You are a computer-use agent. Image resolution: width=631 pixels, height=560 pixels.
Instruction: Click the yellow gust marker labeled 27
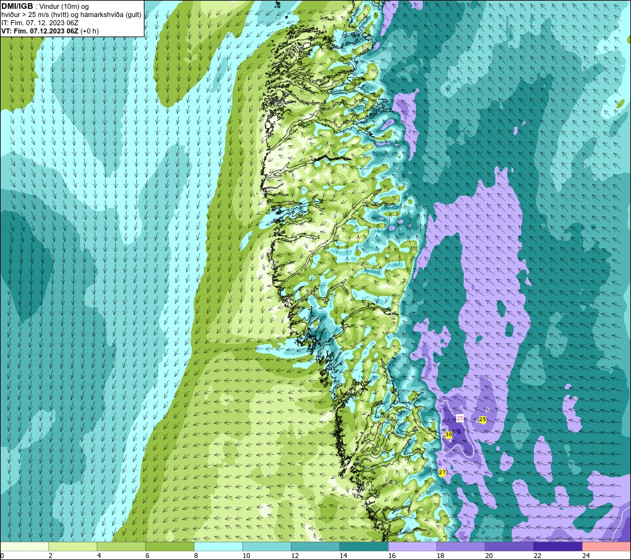442,472
